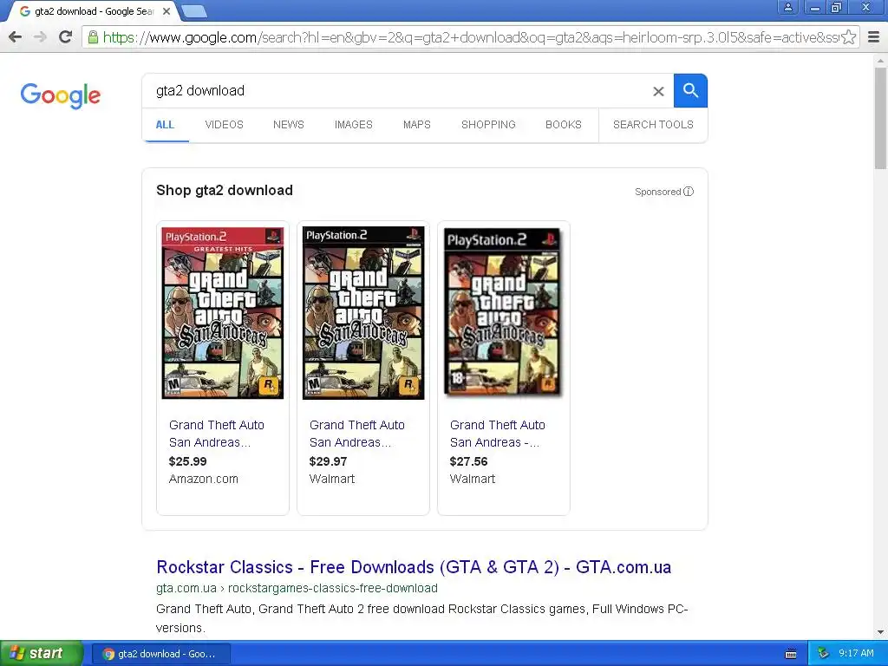This screenshot has height=666, width=888.
Task: Click the Shop gta2 download heading
Action: (x=225, y=190)
